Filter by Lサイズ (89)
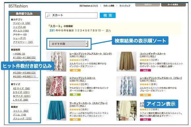 (x=20, y=100)
